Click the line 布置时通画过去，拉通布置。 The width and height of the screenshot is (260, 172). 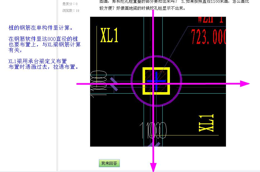click(43, 67)
